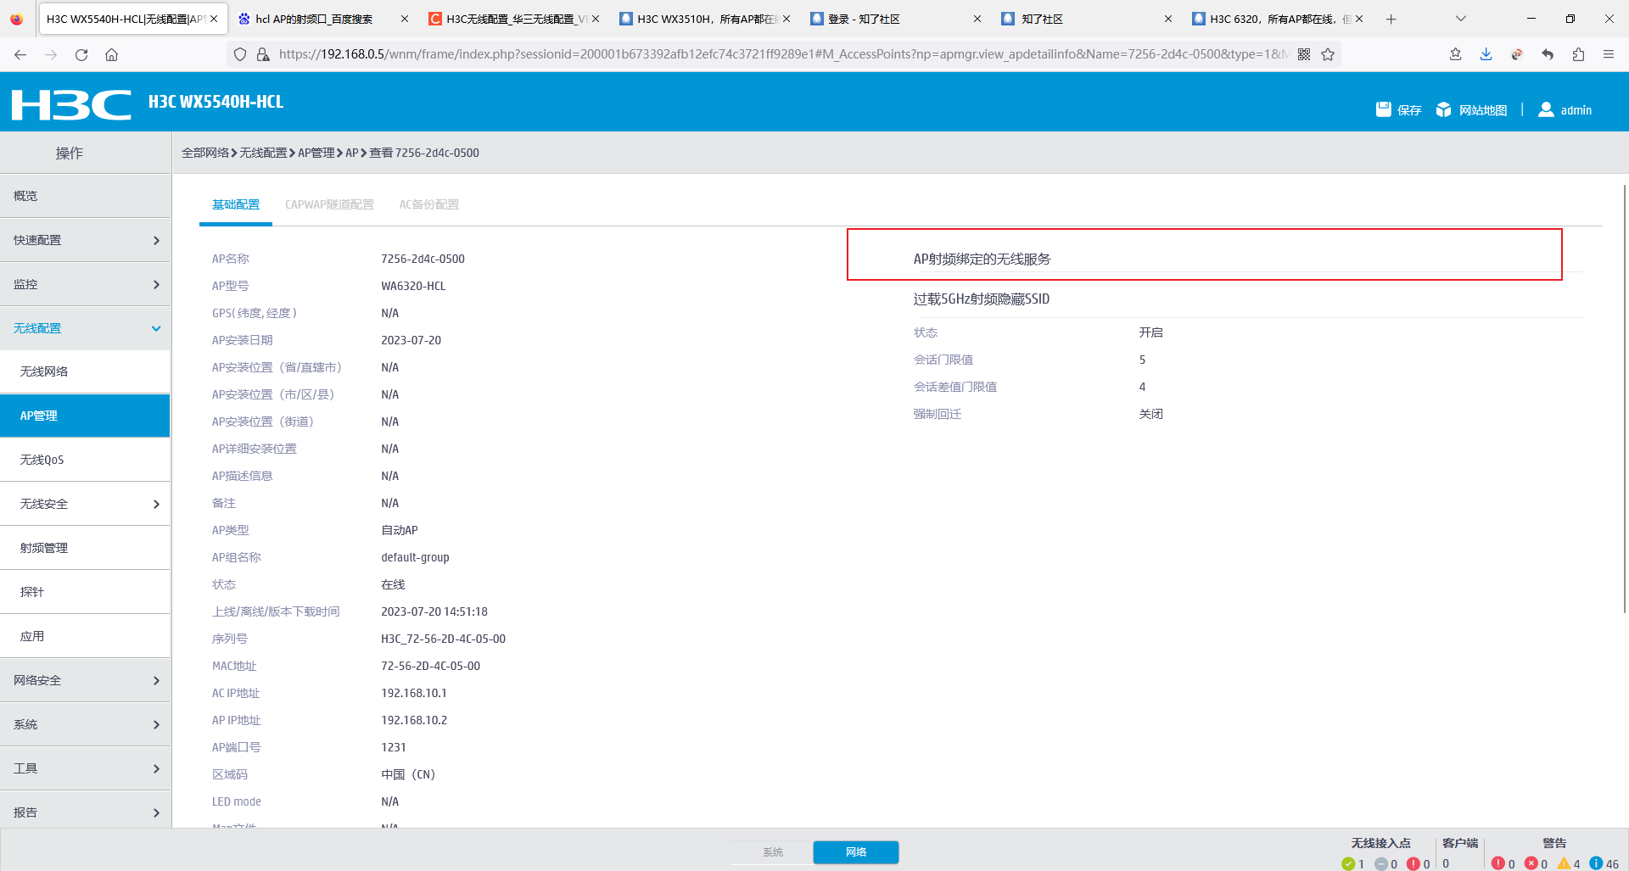1629x871 pixels.
Task: Click the tracking protection shield icon
Action: [x=240, y=54]
